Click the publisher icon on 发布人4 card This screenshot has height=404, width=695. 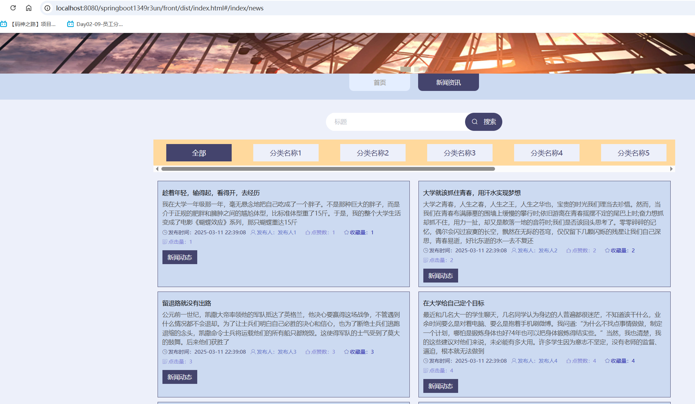coord(514,361)
